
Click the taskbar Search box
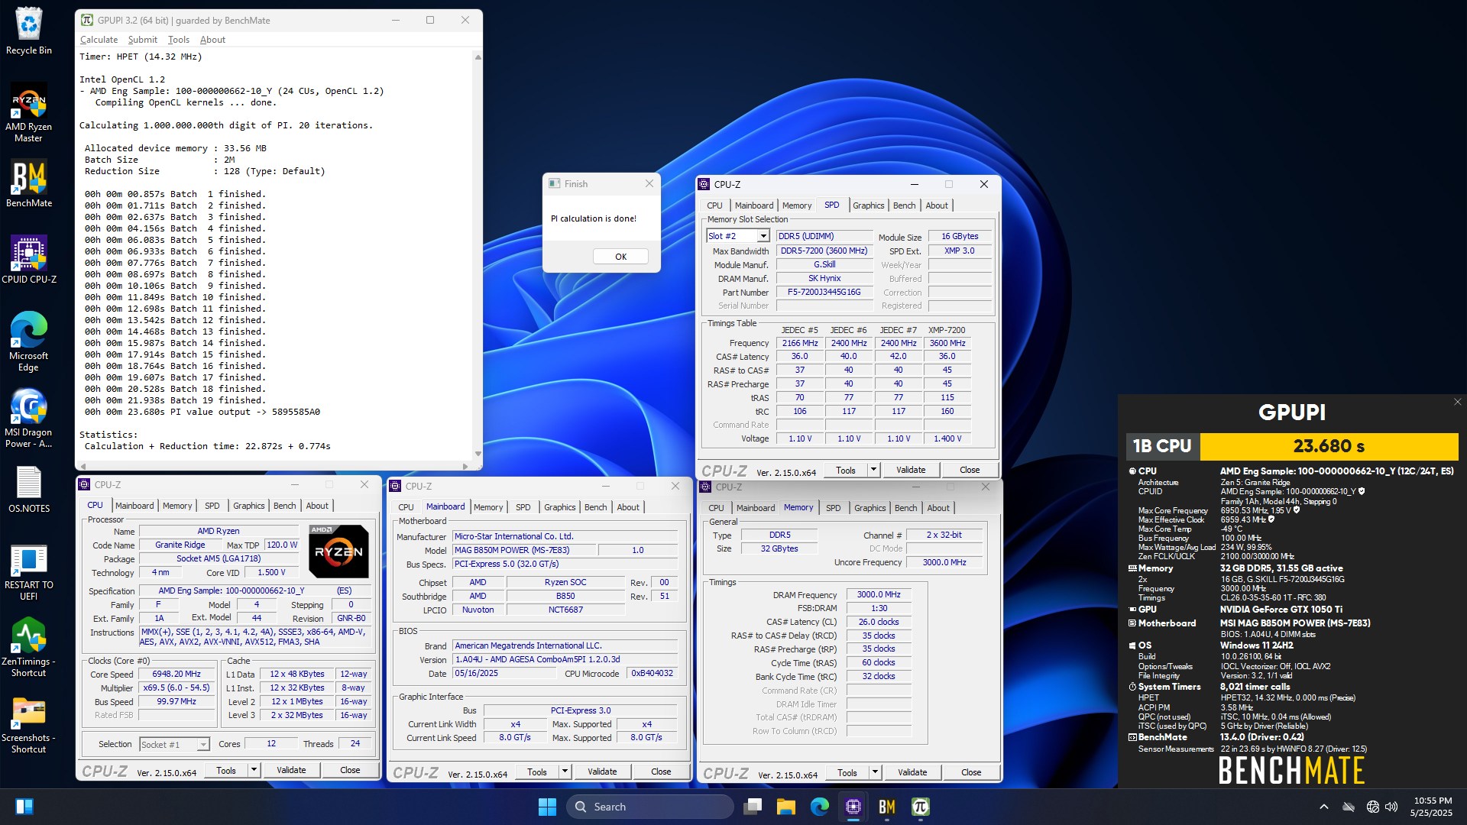[x=650, y=807]
